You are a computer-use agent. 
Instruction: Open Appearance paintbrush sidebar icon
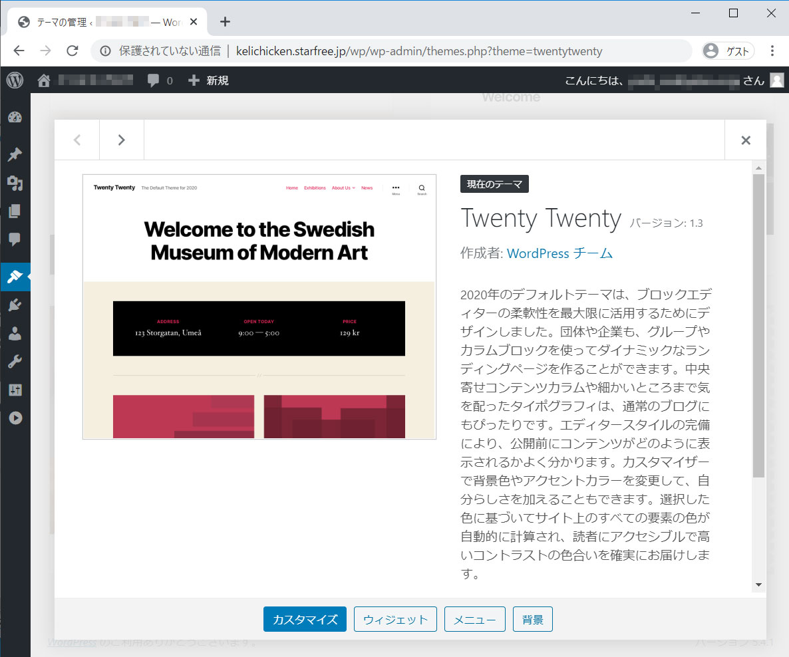tap(15, 277)
